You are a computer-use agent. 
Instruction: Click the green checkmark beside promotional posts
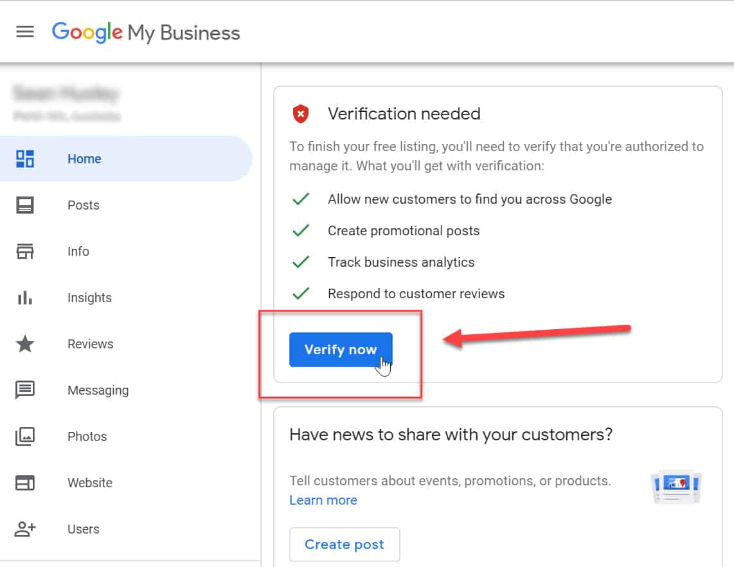[301, 230]
